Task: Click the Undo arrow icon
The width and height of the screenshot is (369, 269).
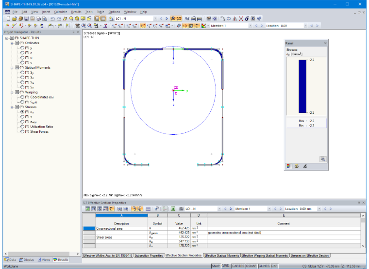Action: click(53, 18)
